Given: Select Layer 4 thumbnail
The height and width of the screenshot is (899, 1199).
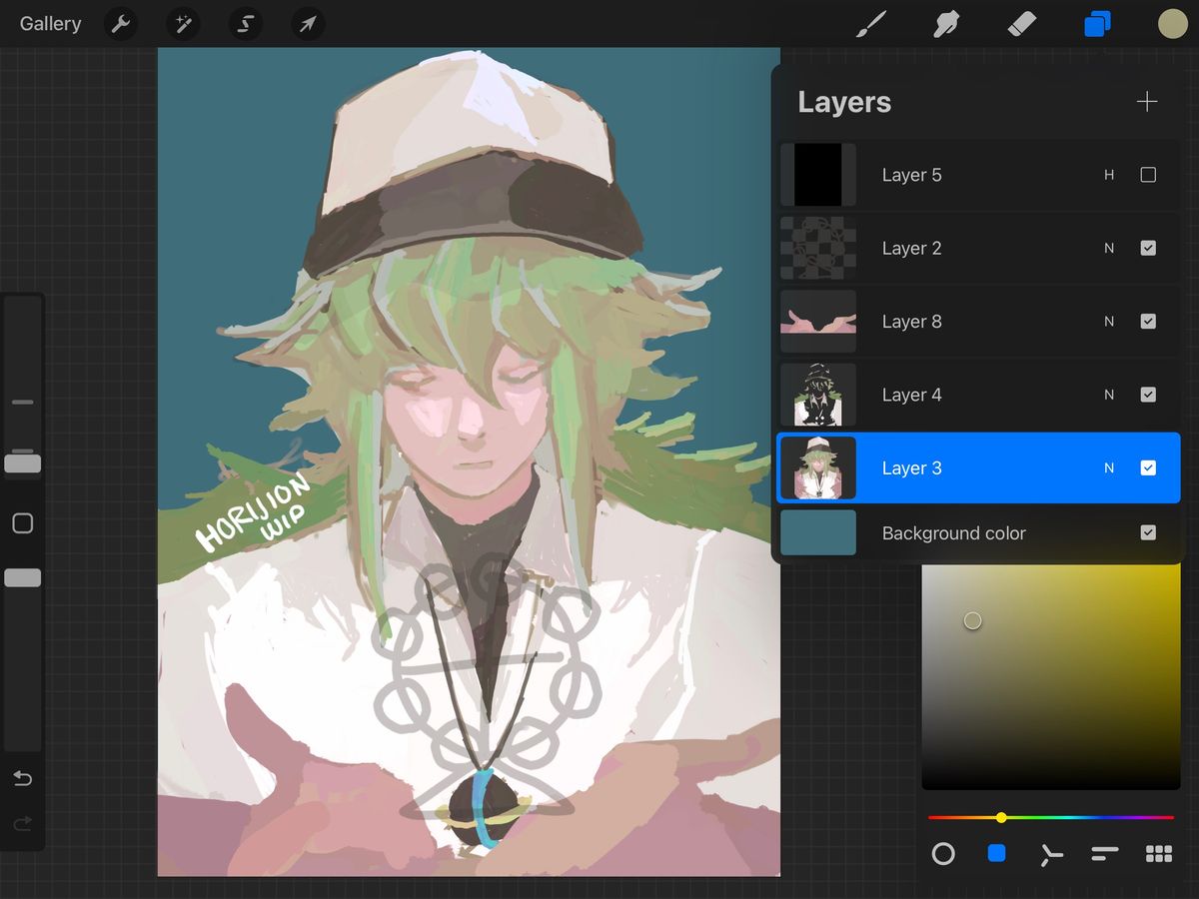Looking at the screenshot, I should [x=818, y=395].
